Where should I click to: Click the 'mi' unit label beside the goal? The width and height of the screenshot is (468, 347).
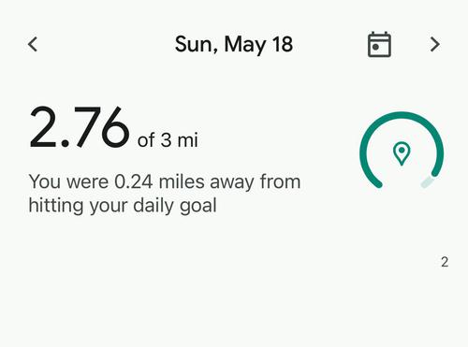click(x=187, y=140)
